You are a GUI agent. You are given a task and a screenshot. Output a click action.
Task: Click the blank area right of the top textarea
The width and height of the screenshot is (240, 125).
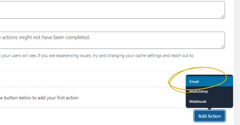click(x=229, y=10)
